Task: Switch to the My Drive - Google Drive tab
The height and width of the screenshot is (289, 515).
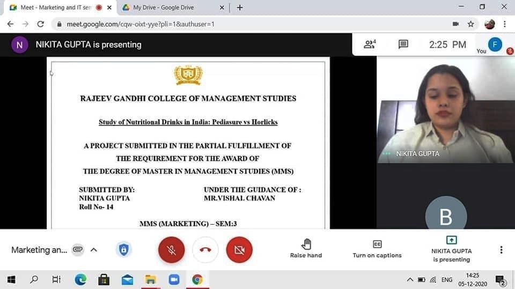Action: pos(172,7)
